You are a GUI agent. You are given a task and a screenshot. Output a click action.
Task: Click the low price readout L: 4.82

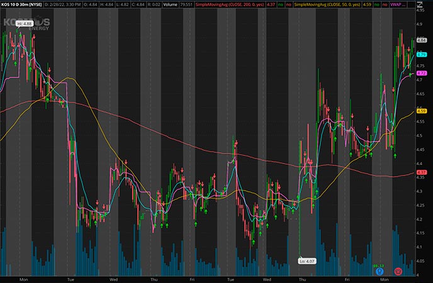tap(121, 4)
